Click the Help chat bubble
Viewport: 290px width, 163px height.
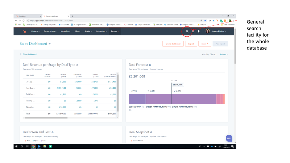coord(229,138)
